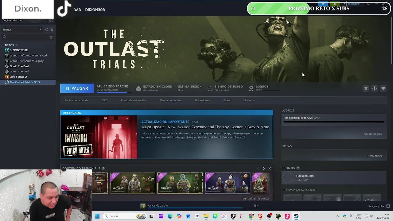
Task: Click the Logros gear badge icon
Action: pyautogui.click(x=251, y=88)
